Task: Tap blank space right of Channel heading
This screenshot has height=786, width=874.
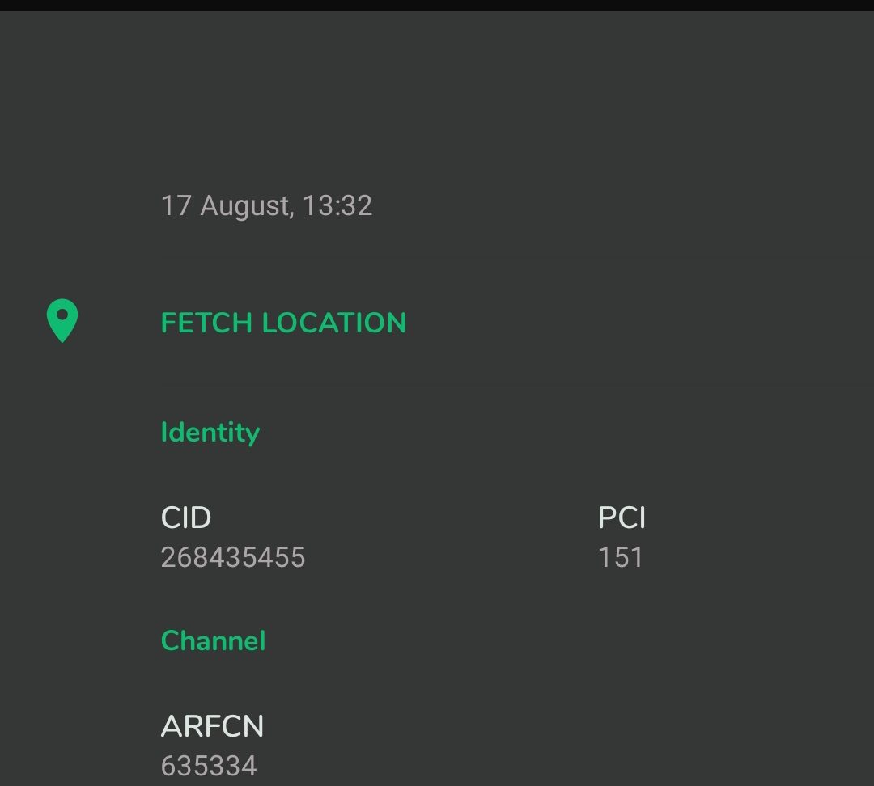Action: tap(570, 640)
